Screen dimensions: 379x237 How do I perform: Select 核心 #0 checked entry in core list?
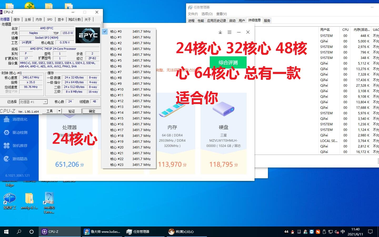point(129,32)
